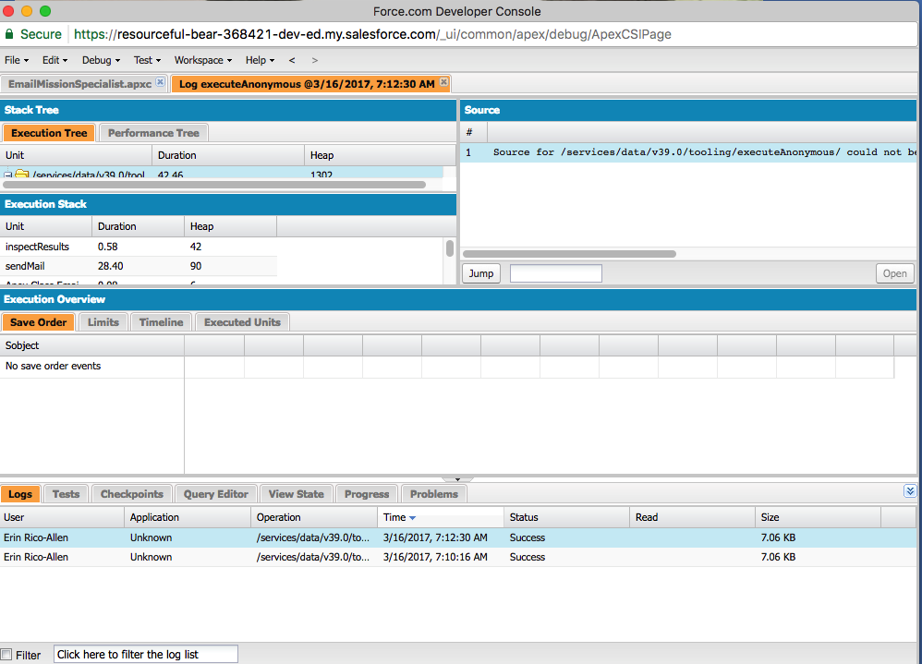Open the Debug menu
Image resolution: width=922 pixels, height=664 pixels.
(x=101, y=60)
